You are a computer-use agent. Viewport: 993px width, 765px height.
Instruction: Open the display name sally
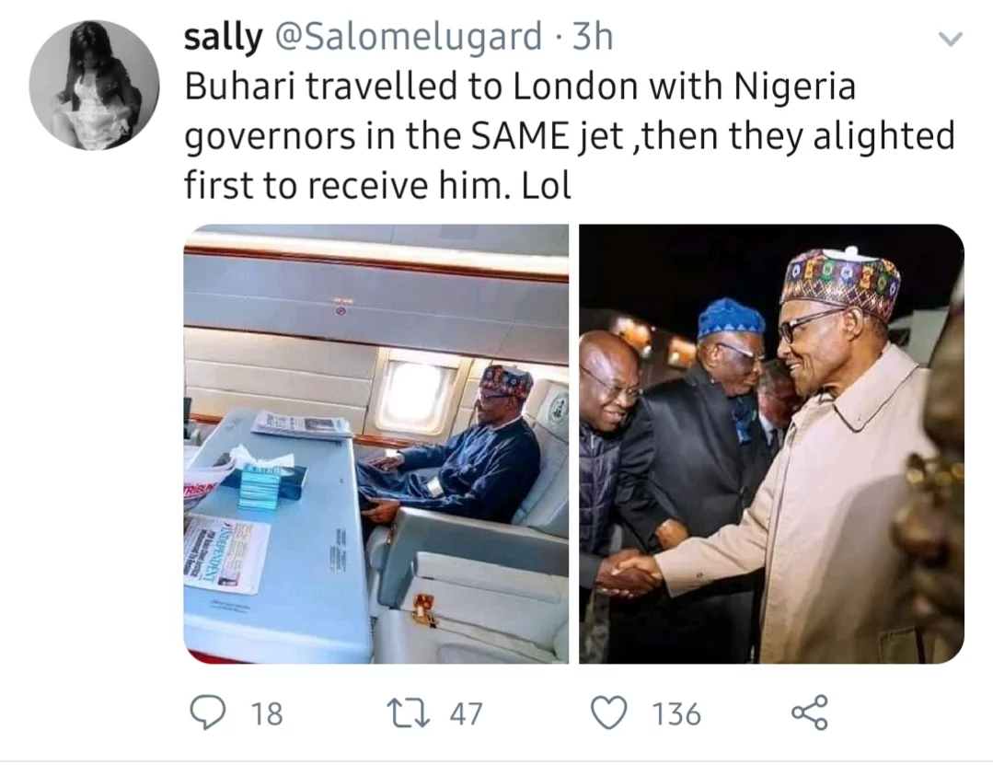(223, 36)
